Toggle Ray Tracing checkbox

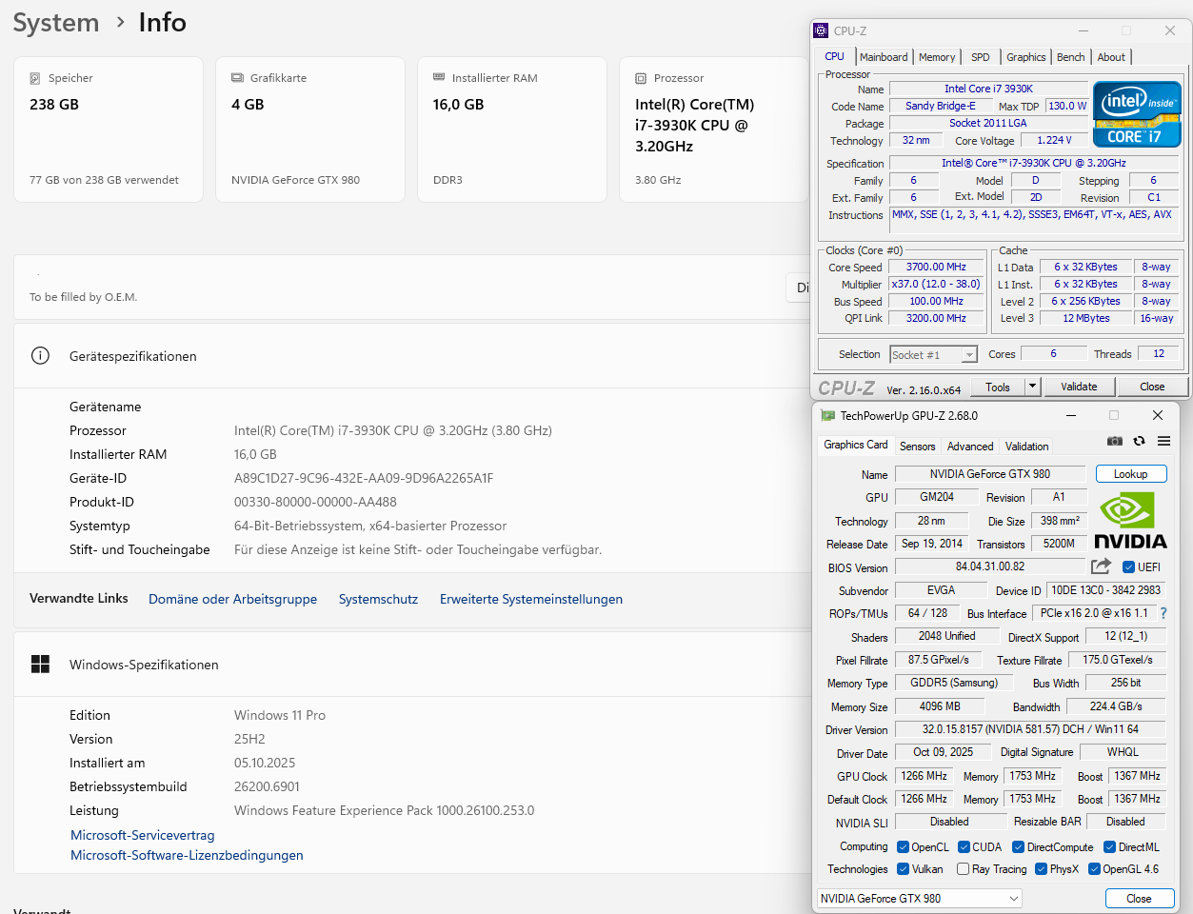[964, 868]
